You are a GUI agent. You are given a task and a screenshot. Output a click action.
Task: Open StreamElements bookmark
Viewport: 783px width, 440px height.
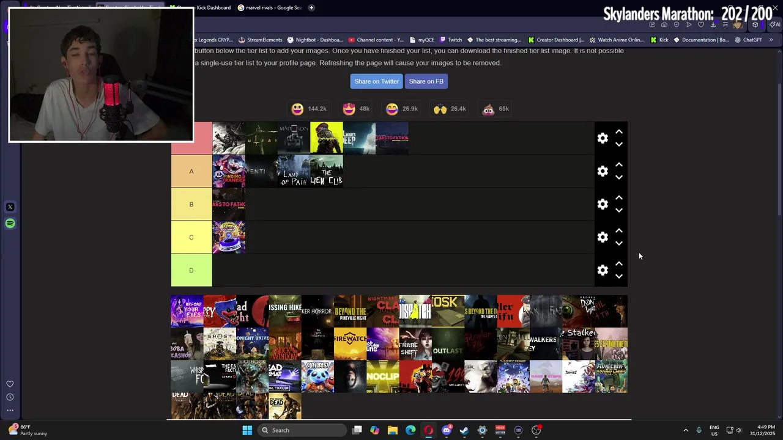tap(260, 40)
